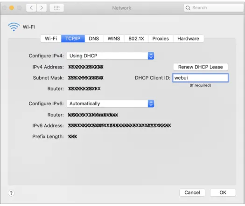
Task: Switch to the Proxies tab
Action: (161, 39)
